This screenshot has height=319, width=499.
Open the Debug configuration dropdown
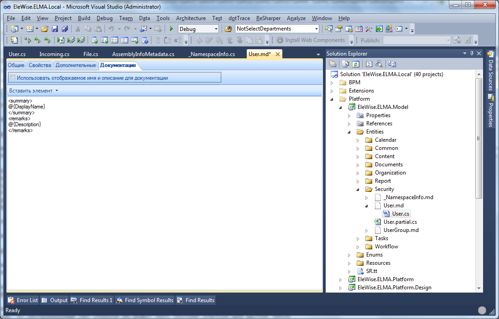[216, 29]
